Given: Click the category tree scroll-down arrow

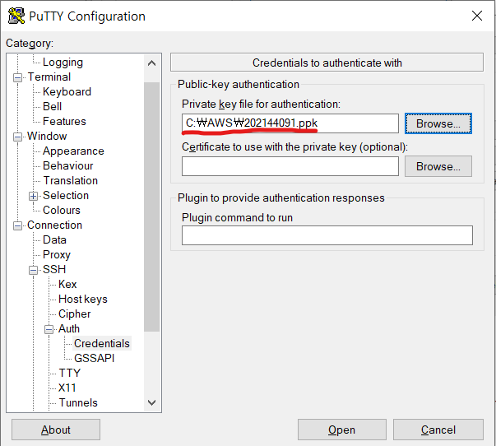Looking at the screenshot, I should click(151, 402).
